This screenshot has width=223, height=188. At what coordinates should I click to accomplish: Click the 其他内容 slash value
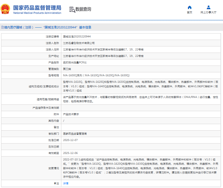click(x=64, y=121)
